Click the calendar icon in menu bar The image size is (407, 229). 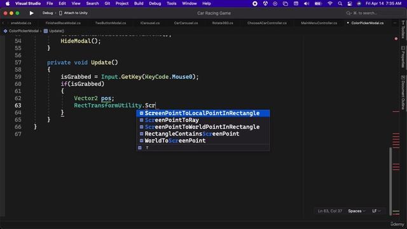point(296,4)
